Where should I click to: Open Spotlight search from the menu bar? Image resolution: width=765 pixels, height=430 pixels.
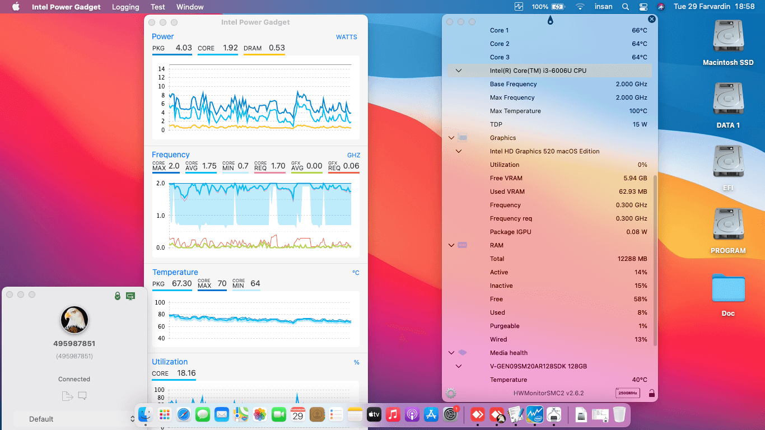[x=625, y=7]
